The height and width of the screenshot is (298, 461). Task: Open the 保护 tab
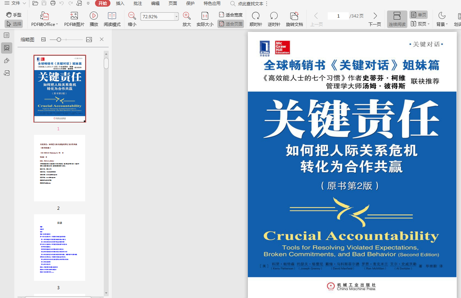pyautogui.click(x=190, y=4)
